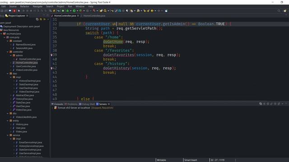The width and height of the screenshot is (289, 162).
Task: Collapse the admin package
Action: [11, 55]
